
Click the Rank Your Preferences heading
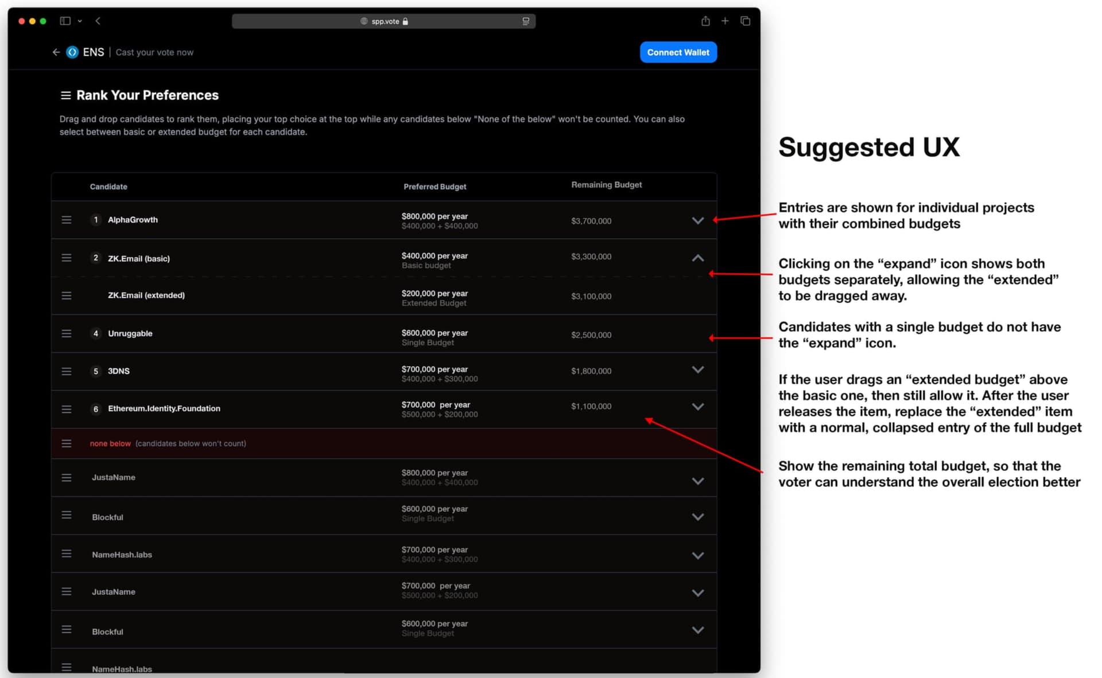(x=148, y=95)
